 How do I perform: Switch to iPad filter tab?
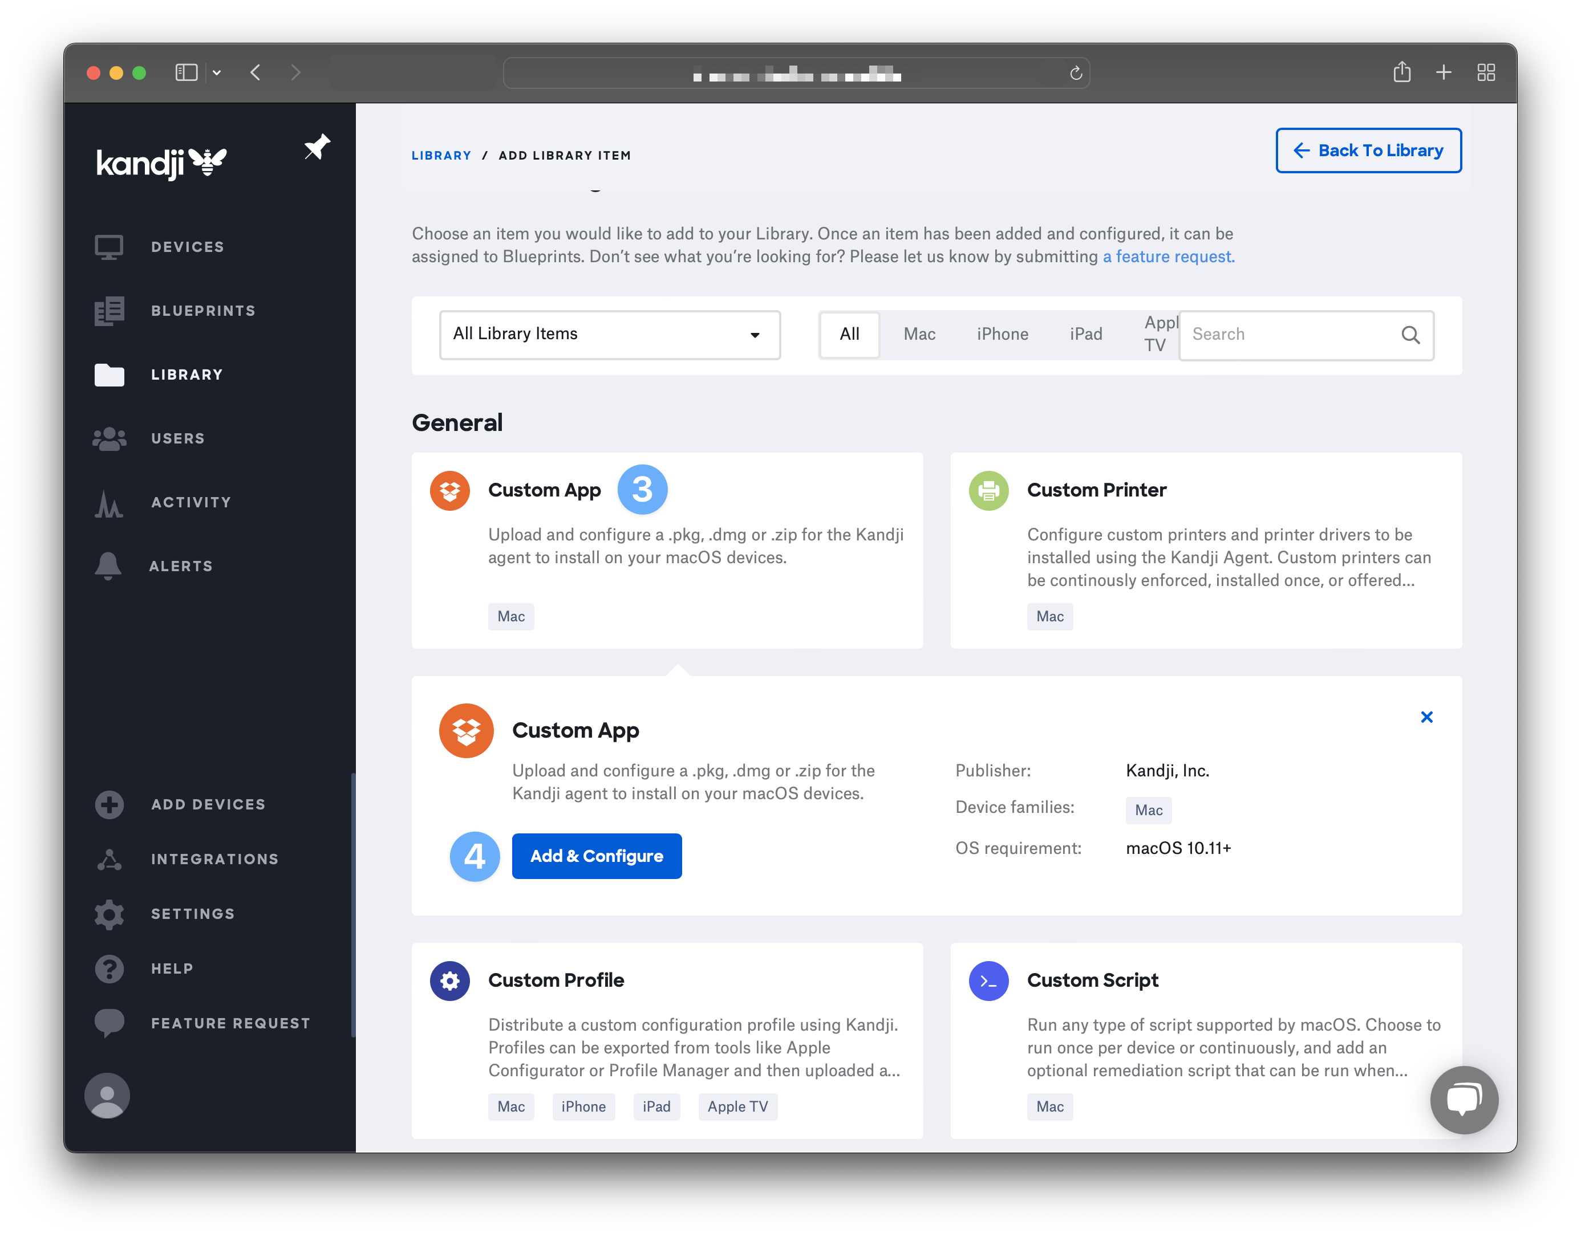pos(1085,335)
